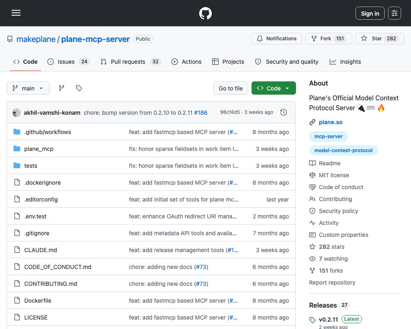This screenshot has width=411, height=329.
Task: Click the pulse icon next to Activity
Action: 312,223
